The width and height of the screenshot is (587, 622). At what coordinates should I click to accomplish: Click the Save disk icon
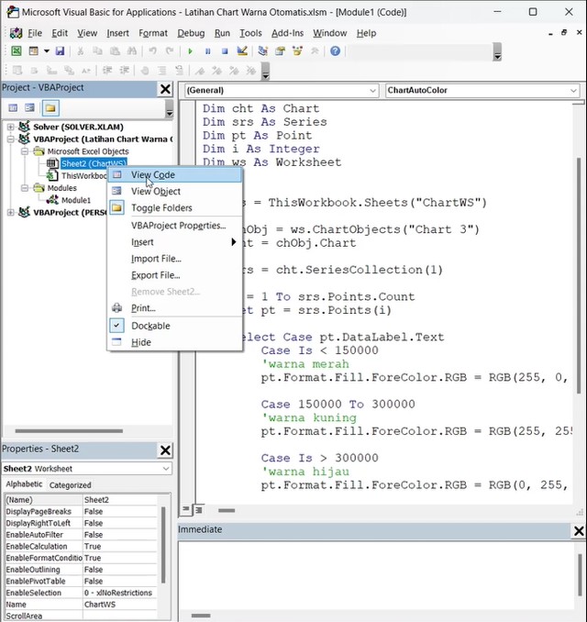(x=60, y=51)
